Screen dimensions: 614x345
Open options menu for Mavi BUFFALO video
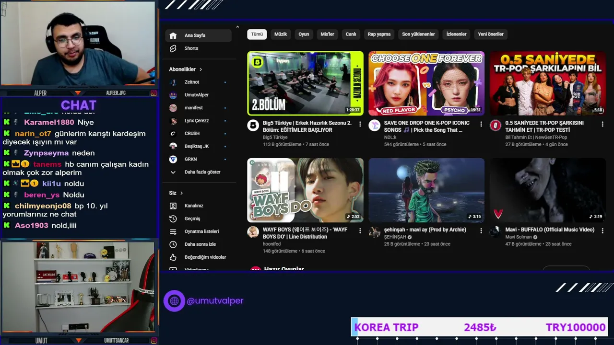(x=602, y=231)
